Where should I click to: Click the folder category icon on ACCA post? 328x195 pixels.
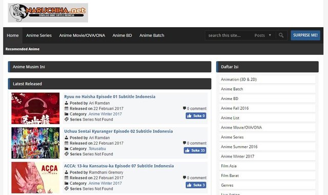67,183
